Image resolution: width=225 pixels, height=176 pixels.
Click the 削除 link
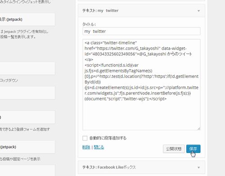click(86, 147)
